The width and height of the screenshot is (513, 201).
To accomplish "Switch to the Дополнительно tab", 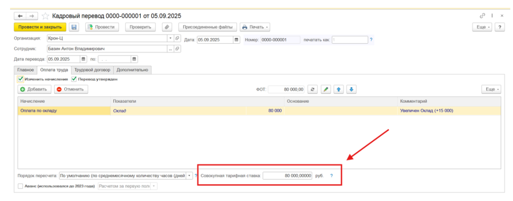I will click(x=132, y=70).
